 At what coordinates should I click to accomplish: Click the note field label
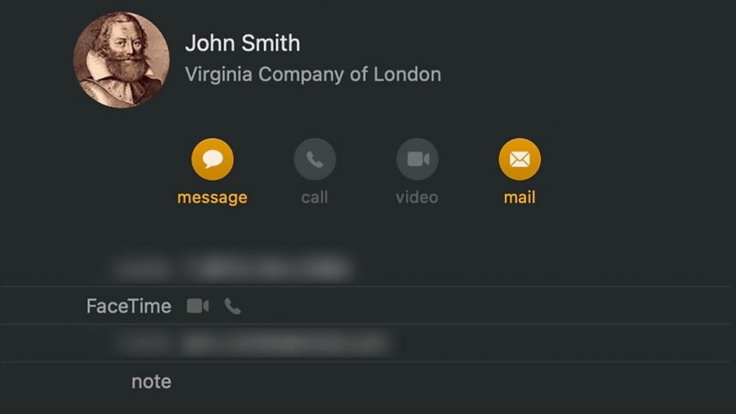[x=151, y=382]
